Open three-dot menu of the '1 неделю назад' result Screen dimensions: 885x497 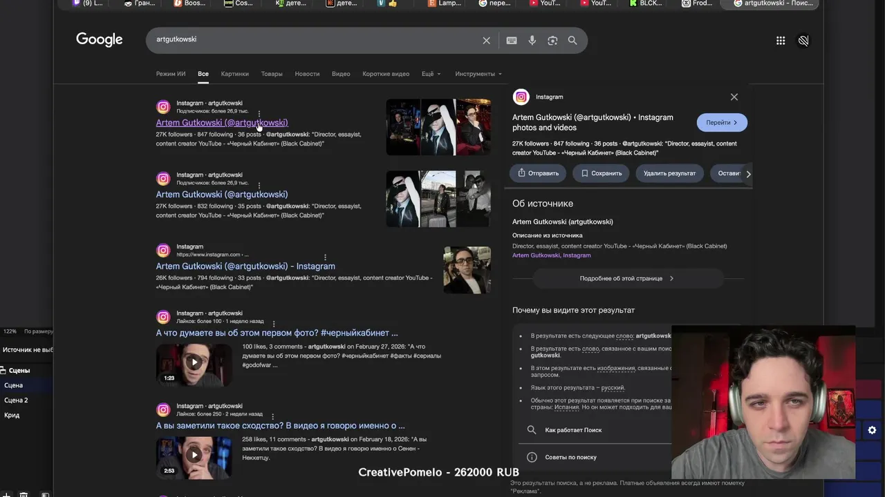pos(274,323)
